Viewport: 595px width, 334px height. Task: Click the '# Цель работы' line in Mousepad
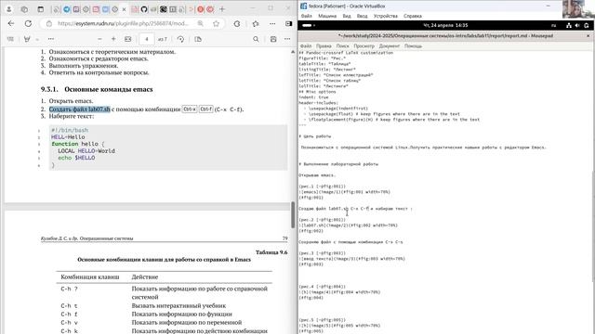click(315, 136)
